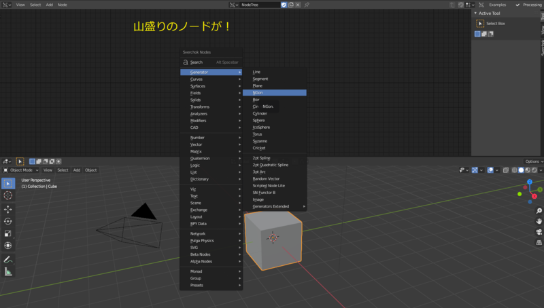This screenshot has width=544, height=308.
Task: Open snap node element type dropdown
Action: coord(470,5)
